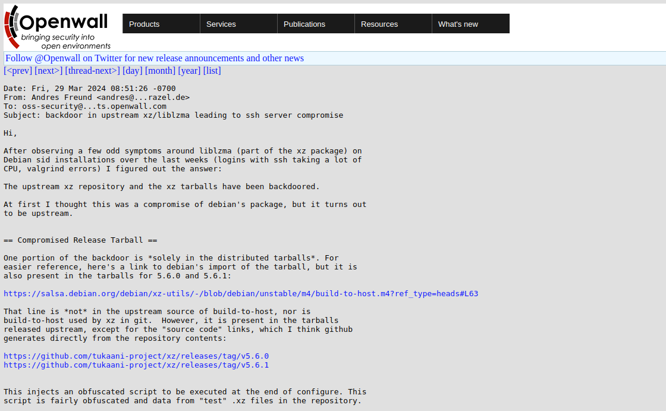Viewport: 666px width, 411px height.
Task: Click 'The upstream xz repository' sentence
Action: [x=161, y=187]
